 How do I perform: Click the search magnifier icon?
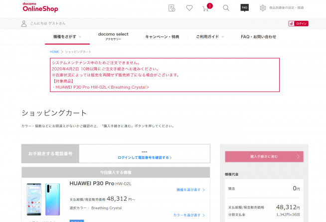226,8
